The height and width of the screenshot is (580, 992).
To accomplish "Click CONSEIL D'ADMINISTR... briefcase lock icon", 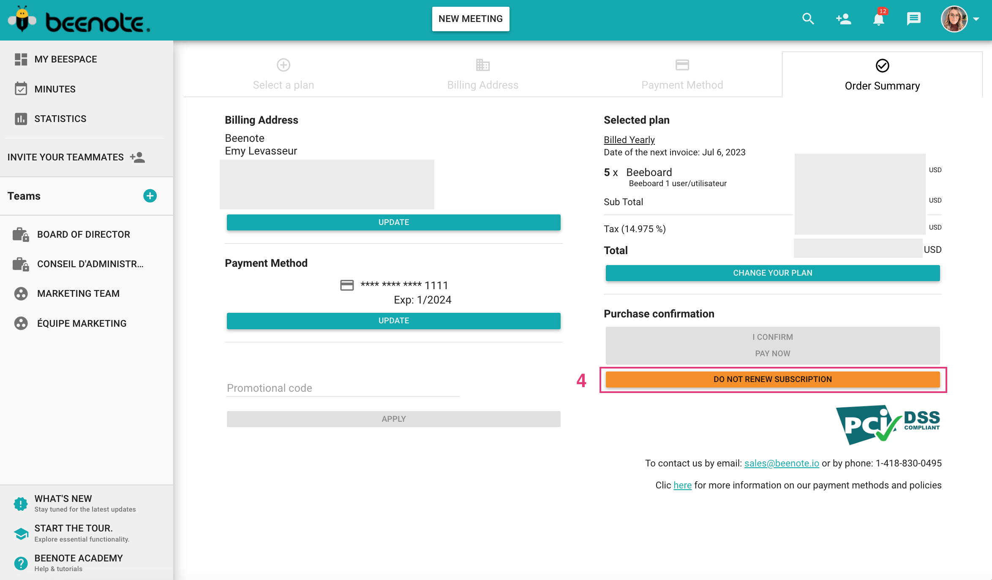I will (x=21, y=264).
